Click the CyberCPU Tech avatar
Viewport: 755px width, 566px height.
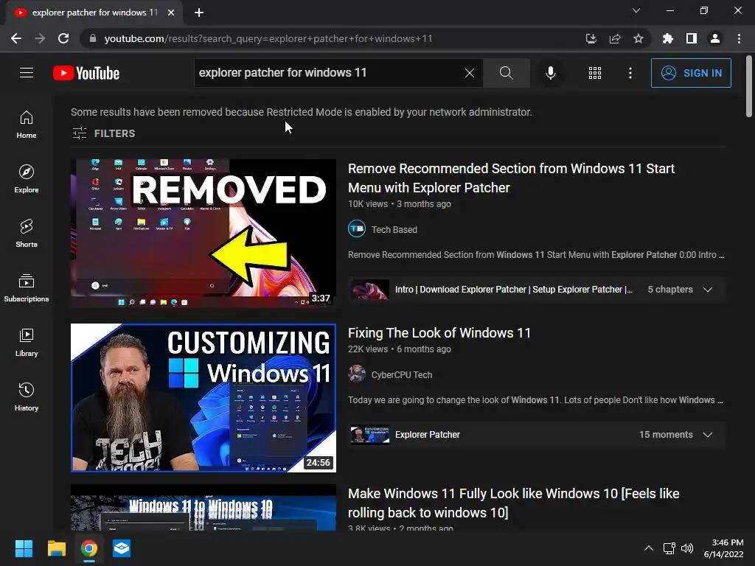[x=357, y=374]
